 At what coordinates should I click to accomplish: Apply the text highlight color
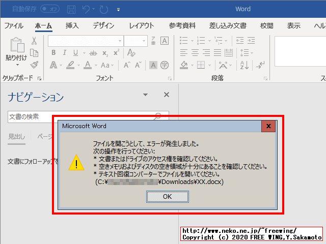70,65
